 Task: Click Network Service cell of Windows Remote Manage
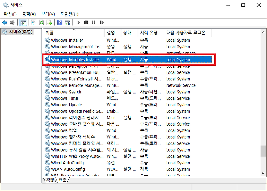[181, 85]
